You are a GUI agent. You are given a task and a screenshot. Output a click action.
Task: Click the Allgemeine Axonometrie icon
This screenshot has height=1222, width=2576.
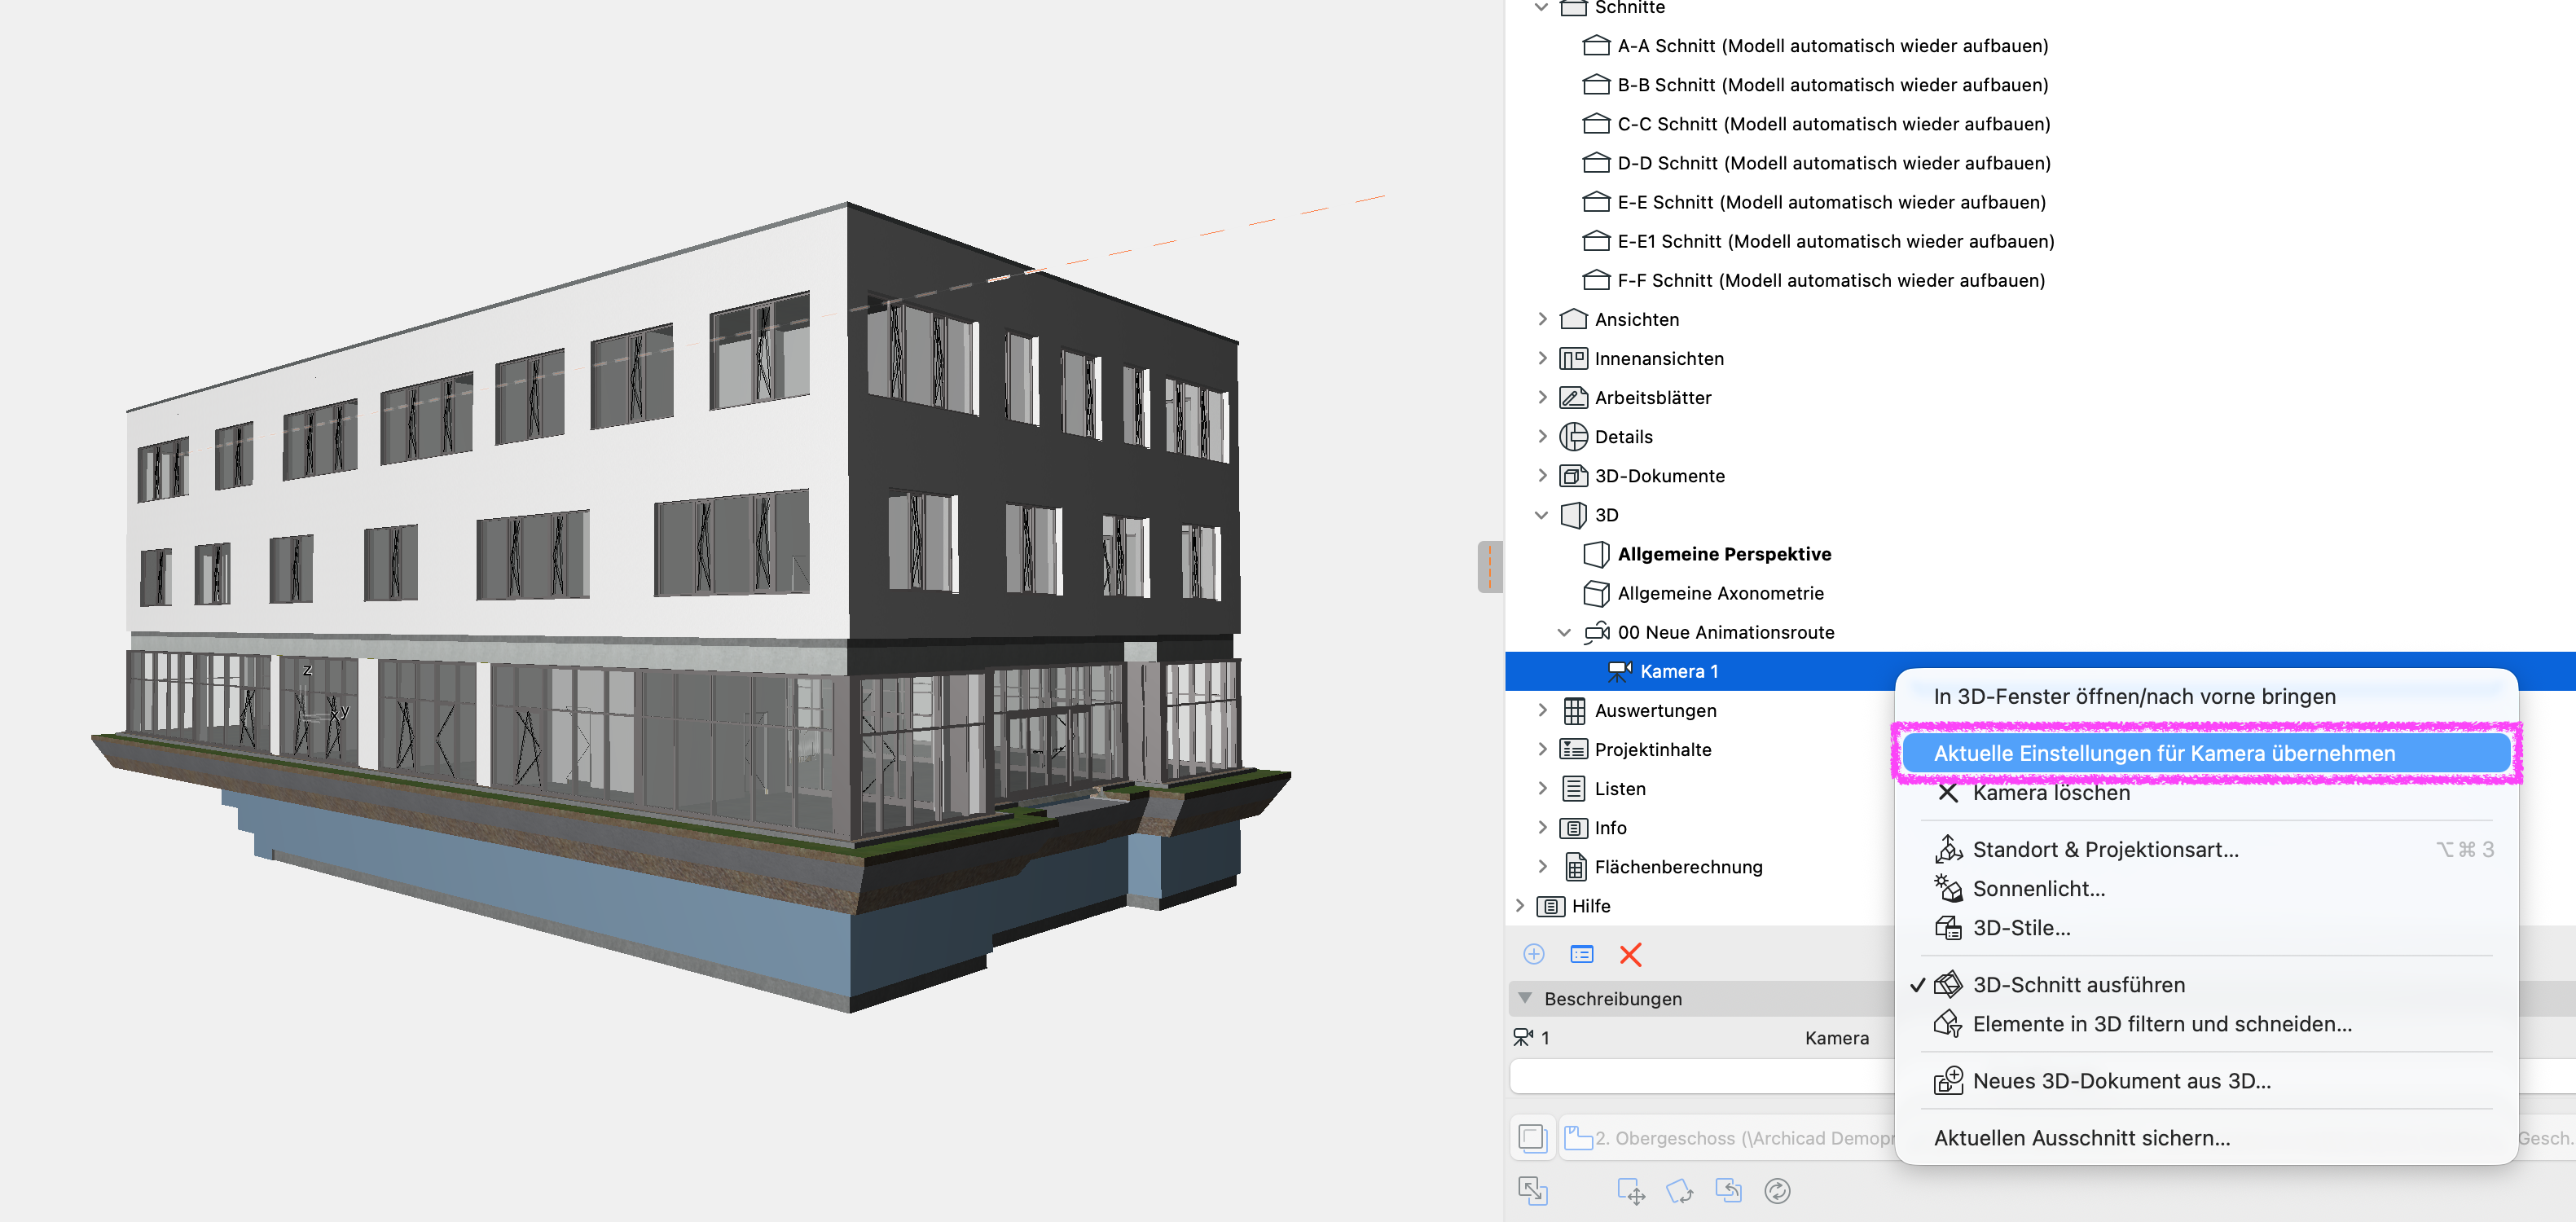tap(1596, 593)
